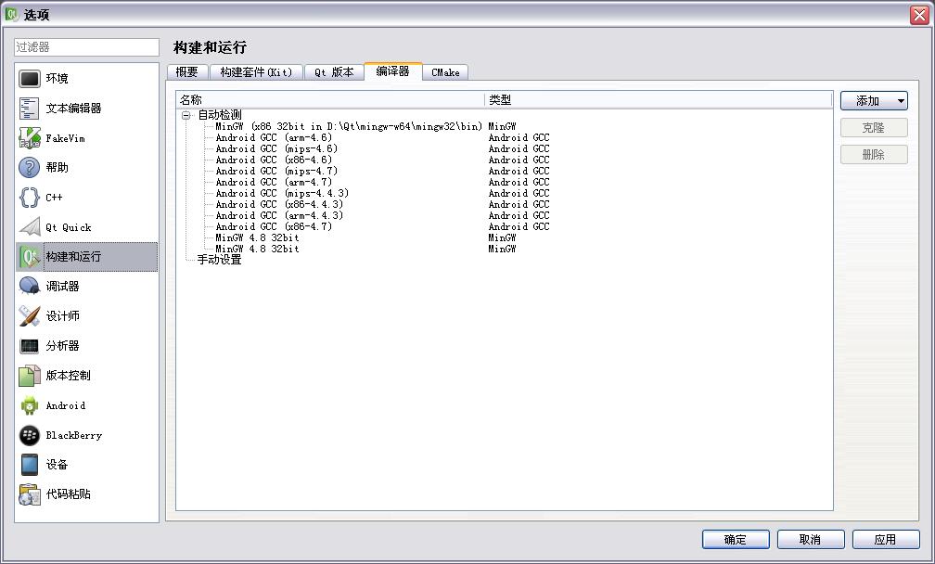Click the 删除 button
The image size is (935, 564).
pos(874,154)
